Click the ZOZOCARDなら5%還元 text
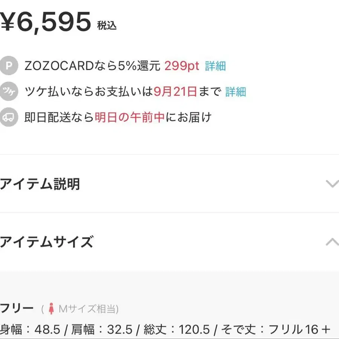 pos(93,66)
